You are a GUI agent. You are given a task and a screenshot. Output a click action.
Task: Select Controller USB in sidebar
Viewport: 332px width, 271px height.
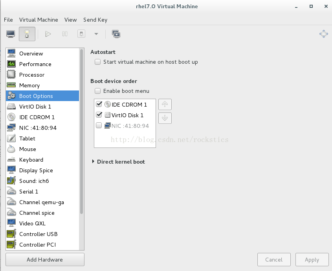[42, 234]
